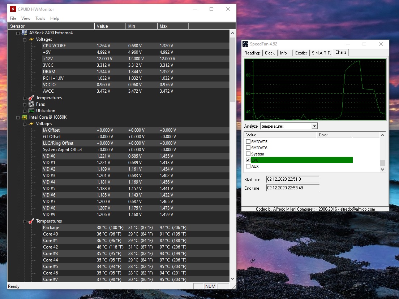Image resolution: width=399 pixels, height=299 pixels.
Task: Open the Help menu in HWMonitor
Action: click(x=55, y=18)
